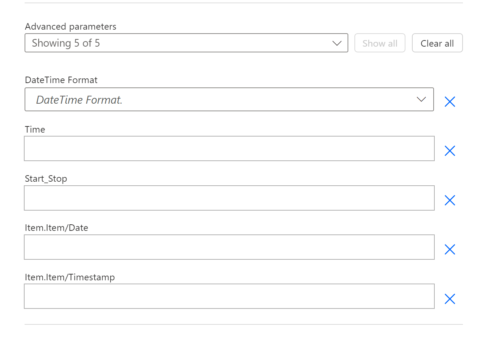Click the Time field label
The width and height of the screenshot is (485, 341).
[x=35, y=130]
